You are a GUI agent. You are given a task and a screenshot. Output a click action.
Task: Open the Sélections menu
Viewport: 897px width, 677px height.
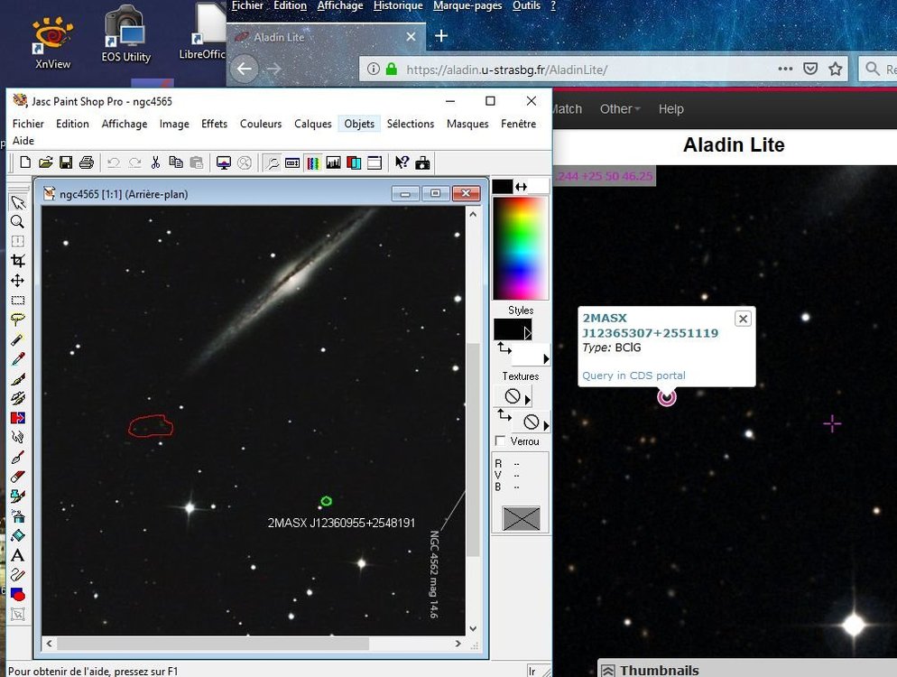[x=411, y=124]
